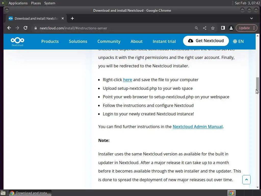
Task: Open the Products menu
Action: coord(50,42)
